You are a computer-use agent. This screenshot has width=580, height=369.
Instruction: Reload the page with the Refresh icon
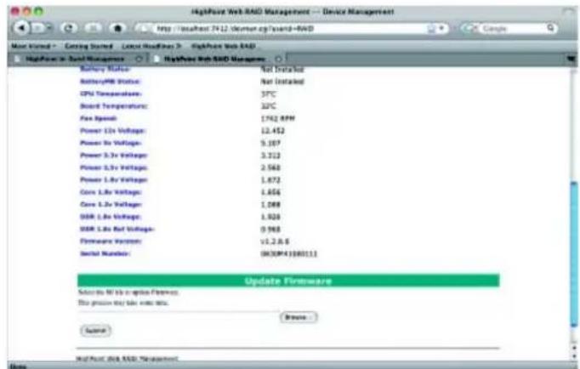pos(69,28)
